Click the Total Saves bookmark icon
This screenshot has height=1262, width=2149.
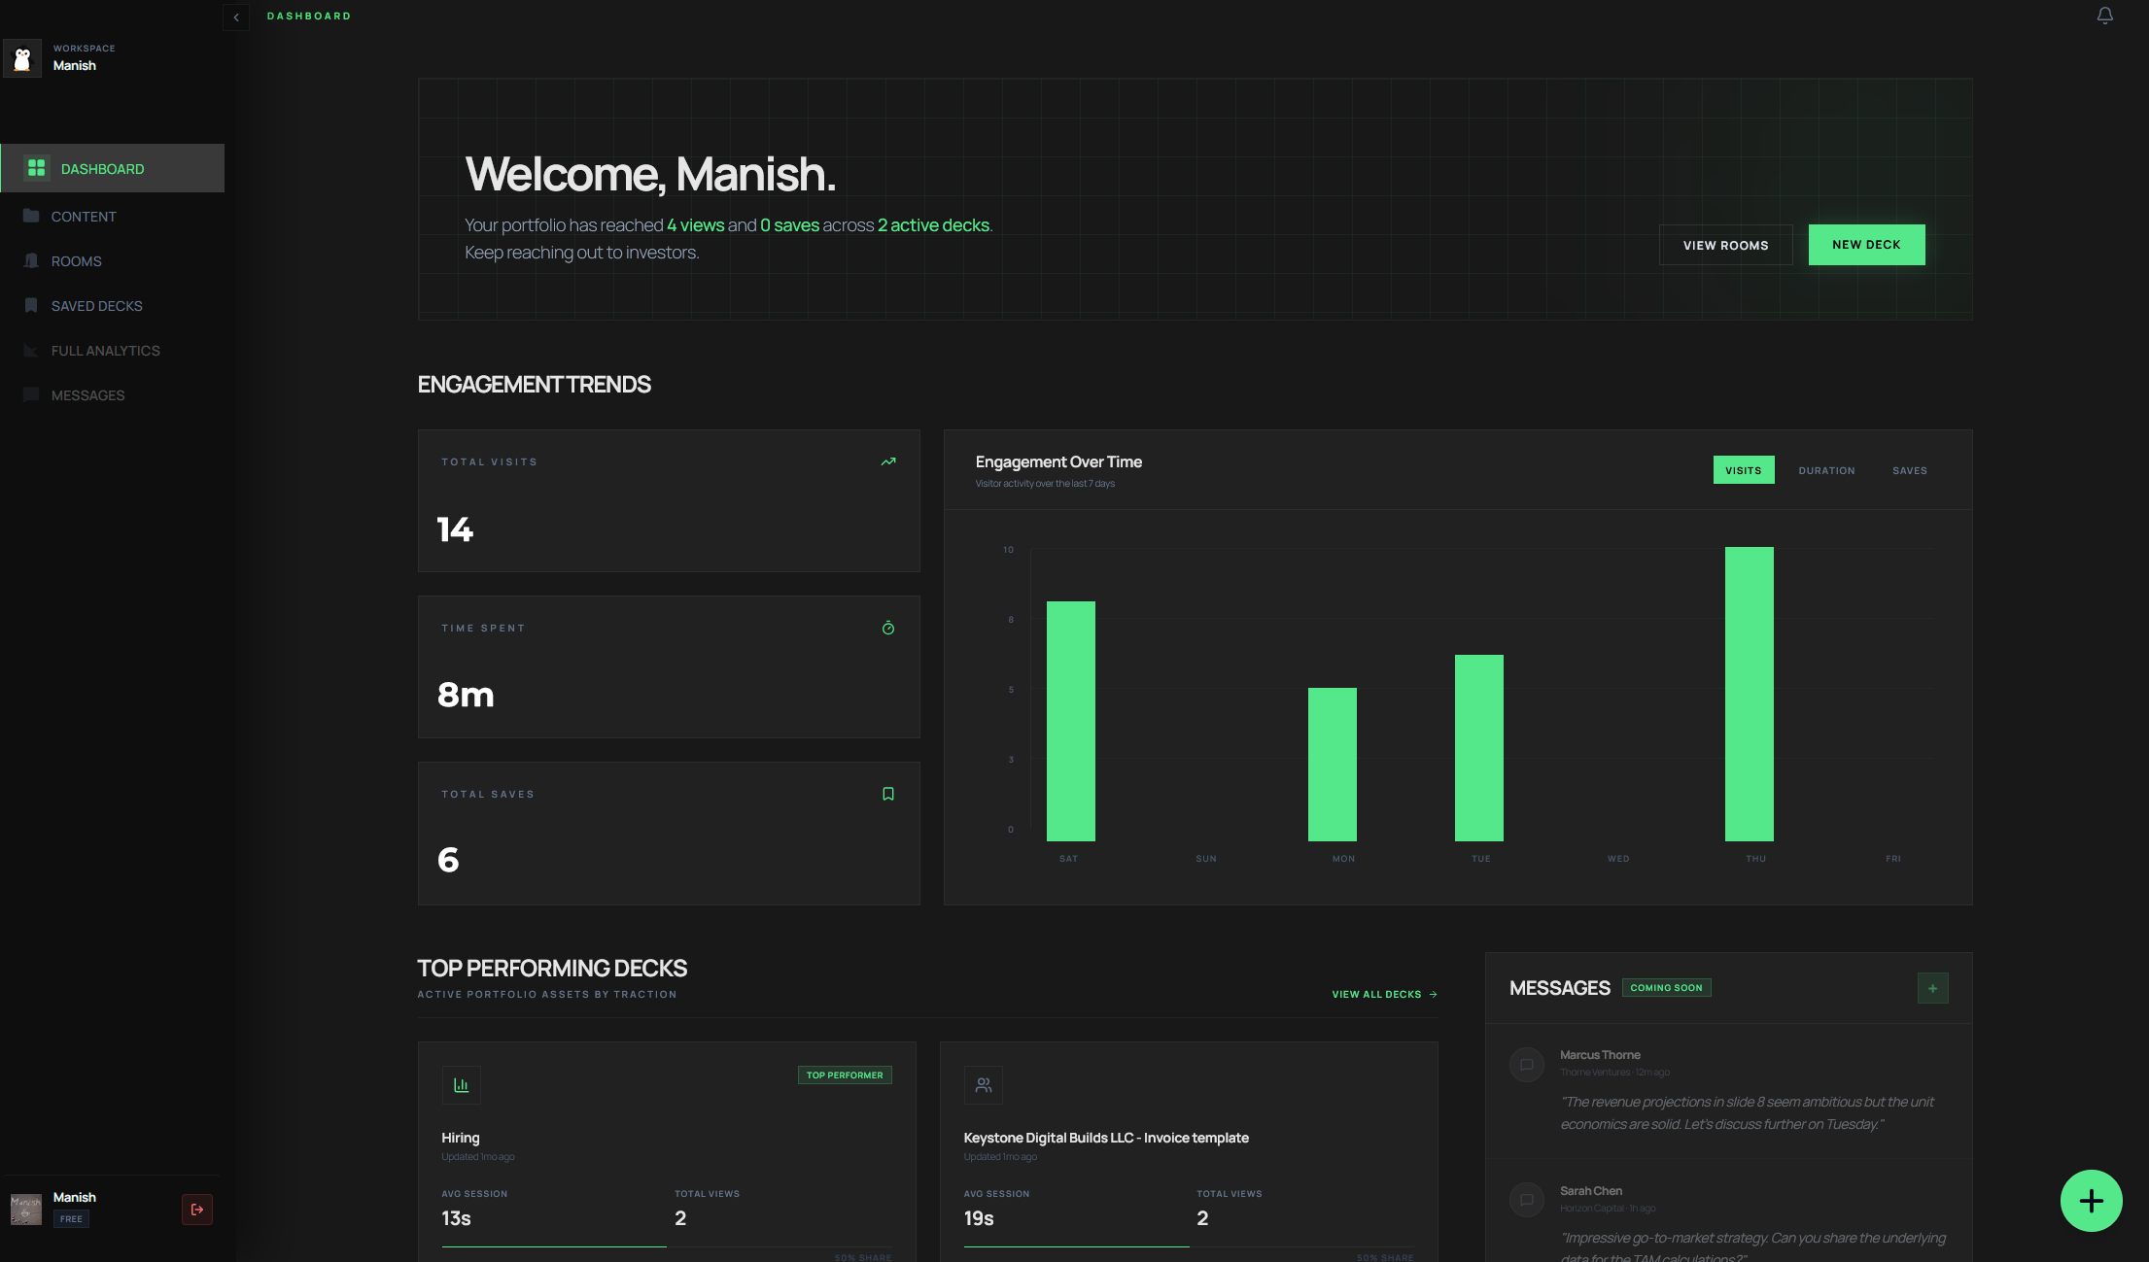888,794
